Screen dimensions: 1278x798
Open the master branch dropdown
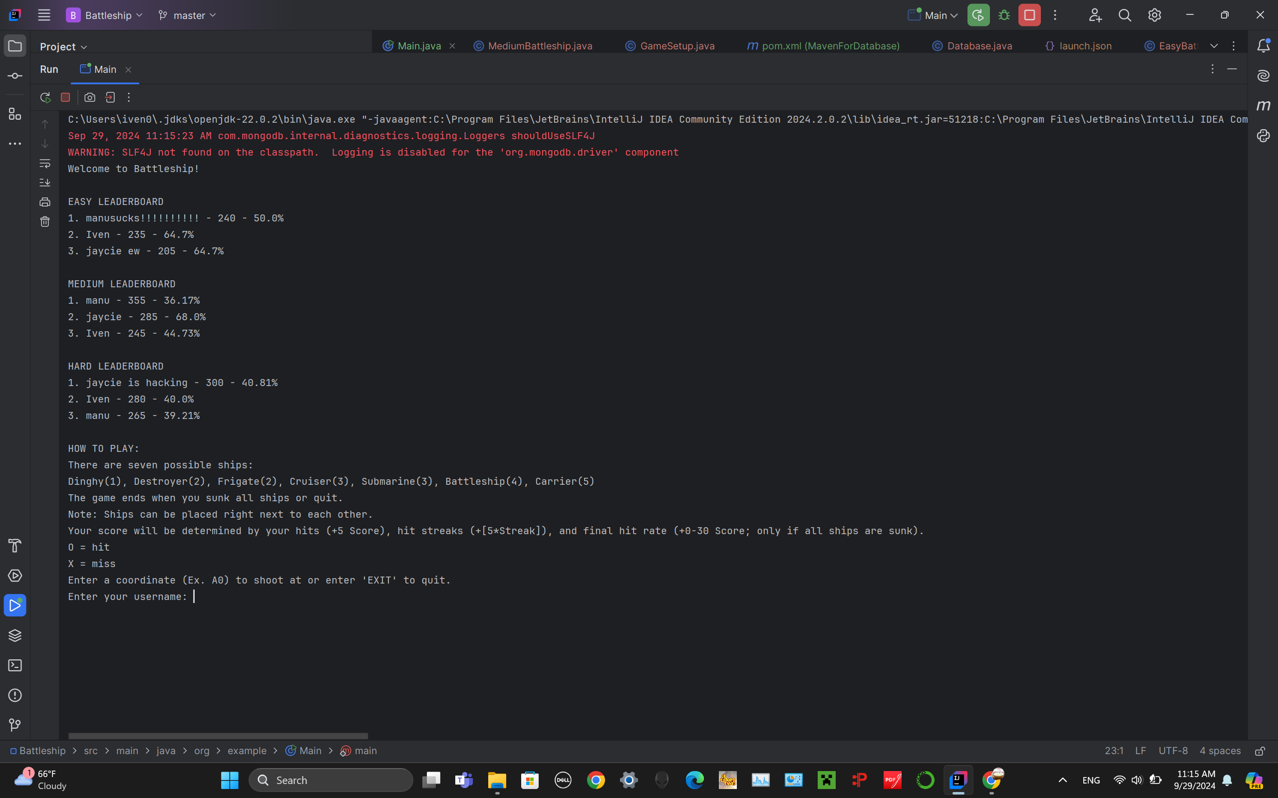pyautogui.click(x=188, y=15)
